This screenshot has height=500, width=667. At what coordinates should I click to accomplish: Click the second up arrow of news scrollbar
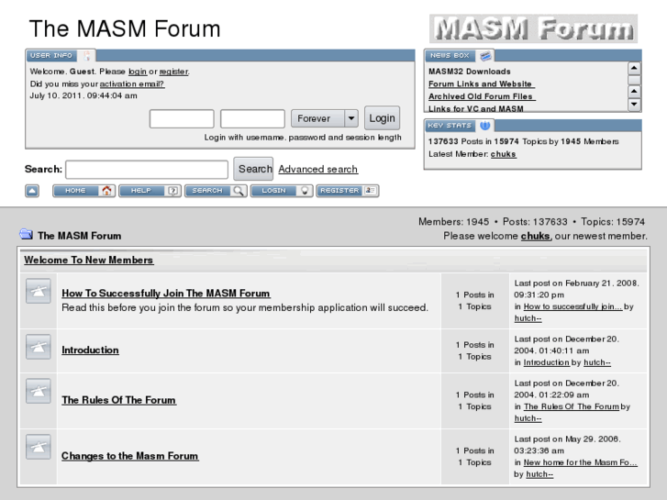[634, 91]
